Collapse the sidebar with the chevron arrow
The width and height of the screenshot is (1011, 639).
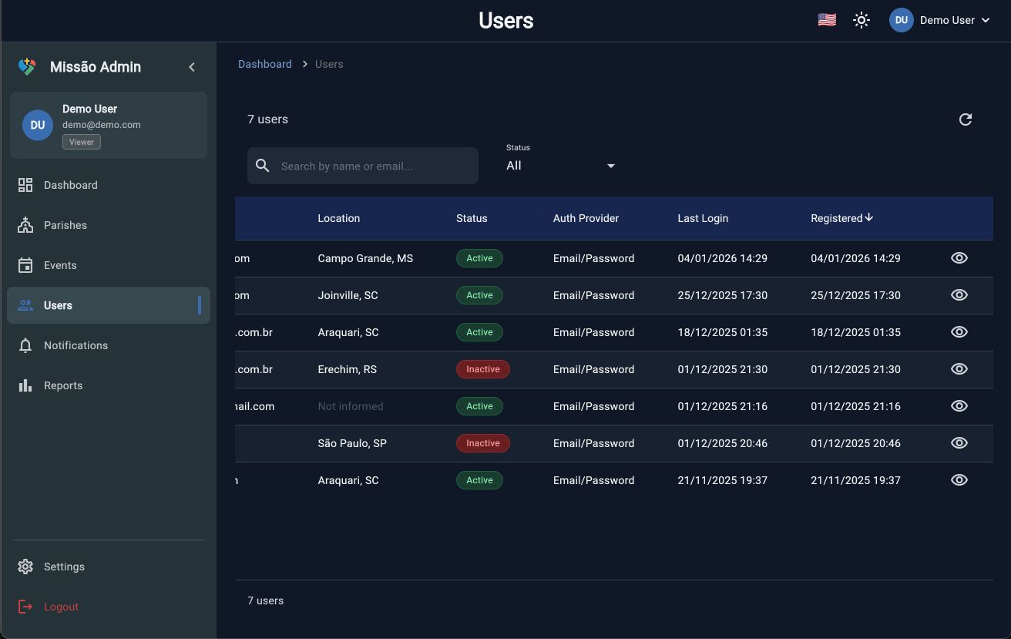point(192,67)
